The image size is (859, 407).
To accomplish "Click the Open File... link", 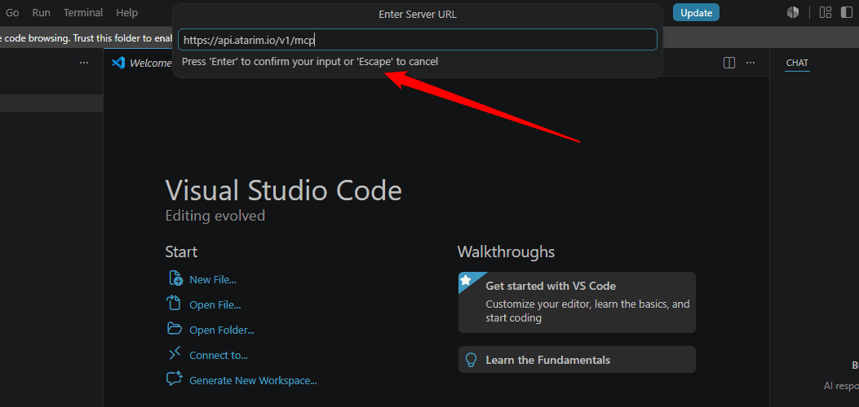I will pyautogui.click(x=215, y=304).
